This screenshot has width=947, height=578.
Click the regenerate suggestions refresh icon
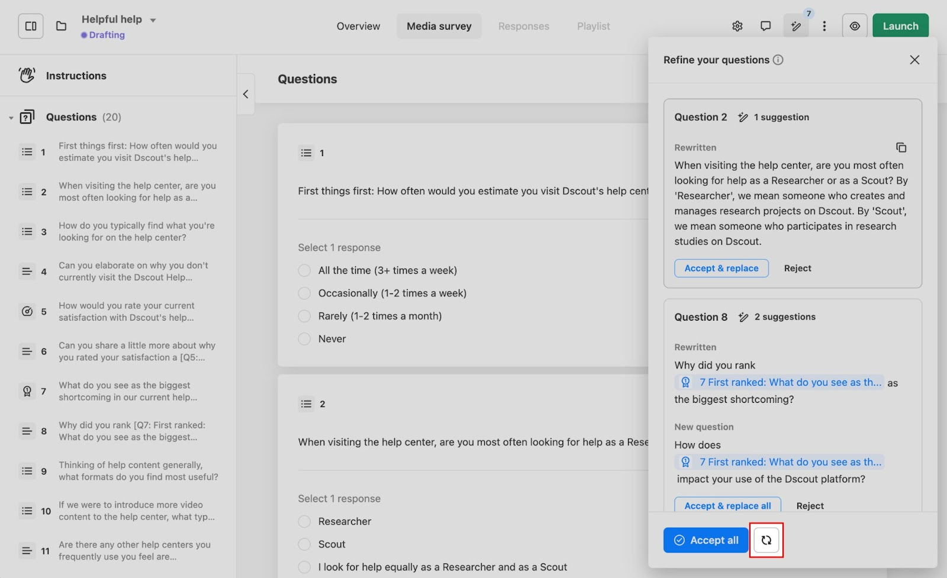pyautogui.click(x=766, y=540)
